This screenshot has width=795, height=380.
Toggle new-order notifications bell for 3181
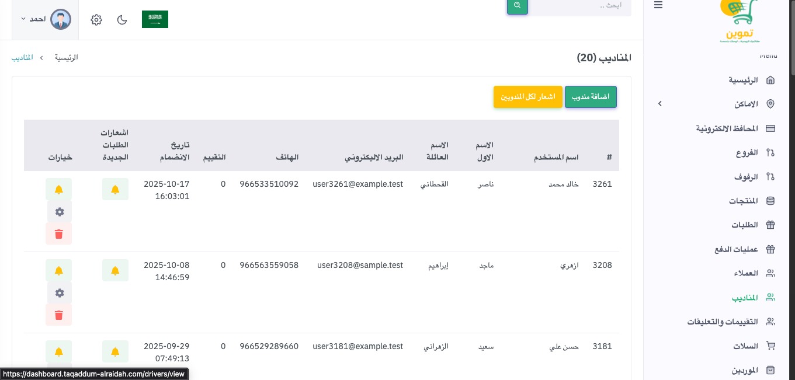115,351
